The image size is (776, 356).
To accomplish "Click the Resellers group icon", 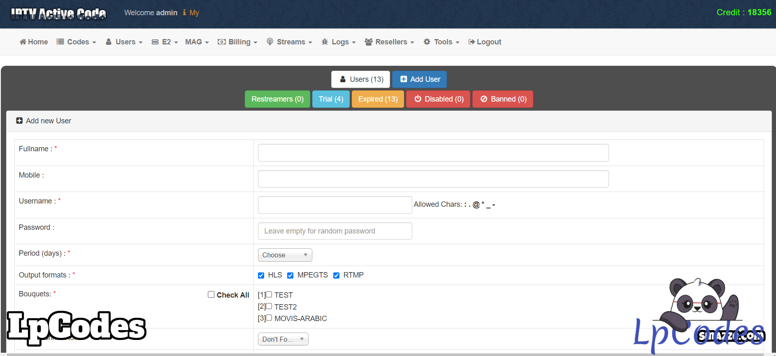I will [369, 42].
